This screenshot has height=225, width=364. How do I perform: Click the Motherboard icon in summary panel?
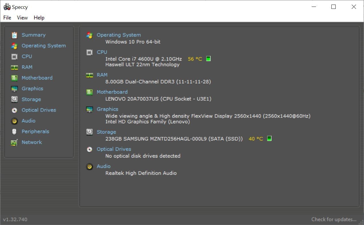click(x=89, y=92)
